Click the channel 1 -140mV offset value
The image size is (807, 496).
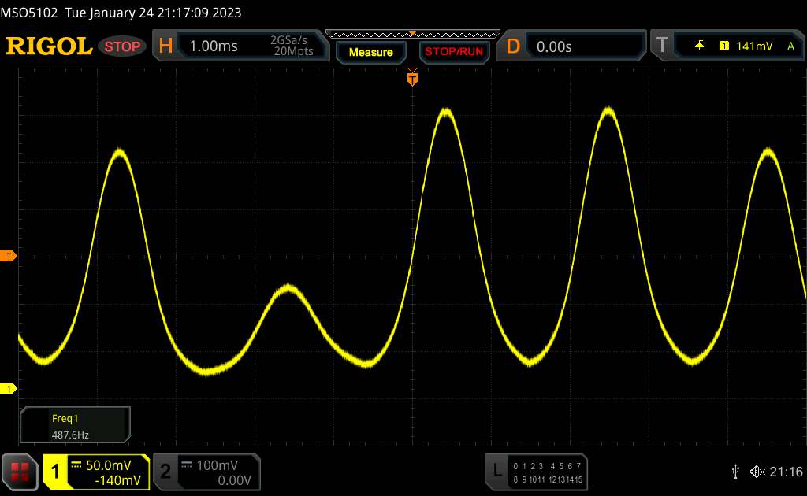pos(117,480)
